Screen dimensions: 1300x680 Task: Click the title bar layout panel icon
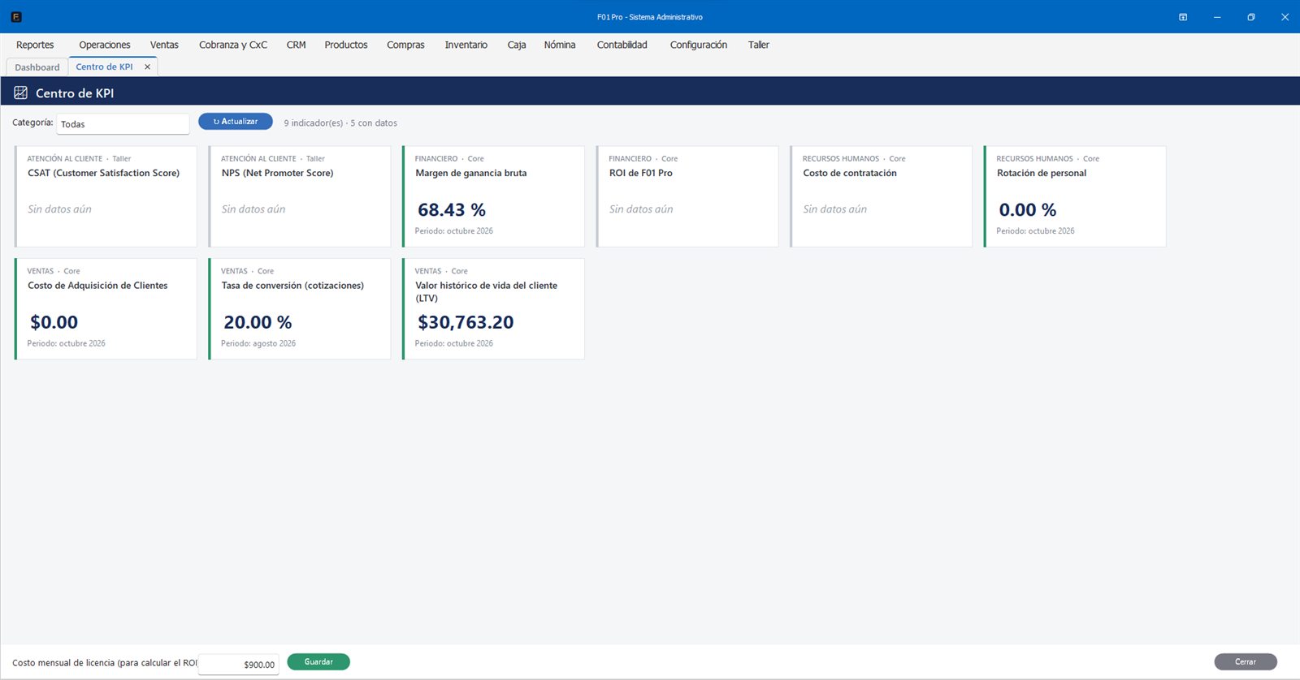(x=1183, y=17)
